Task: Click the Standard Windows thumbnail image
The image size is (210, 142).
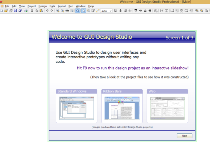Action: pos(77,108)
